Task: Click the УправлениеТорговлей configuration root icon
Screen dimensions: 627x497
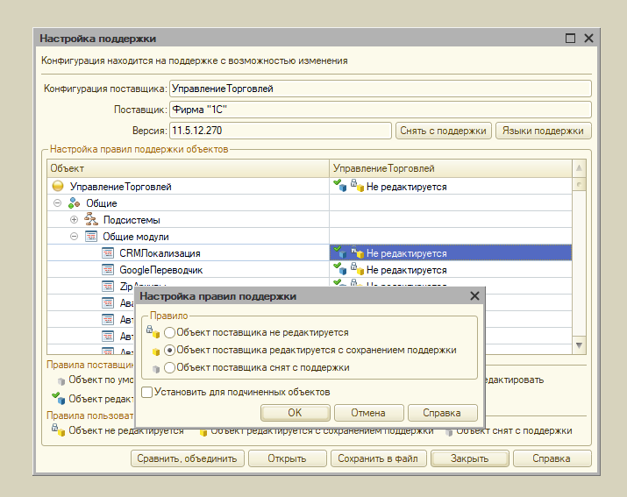Action: (58, 187)
